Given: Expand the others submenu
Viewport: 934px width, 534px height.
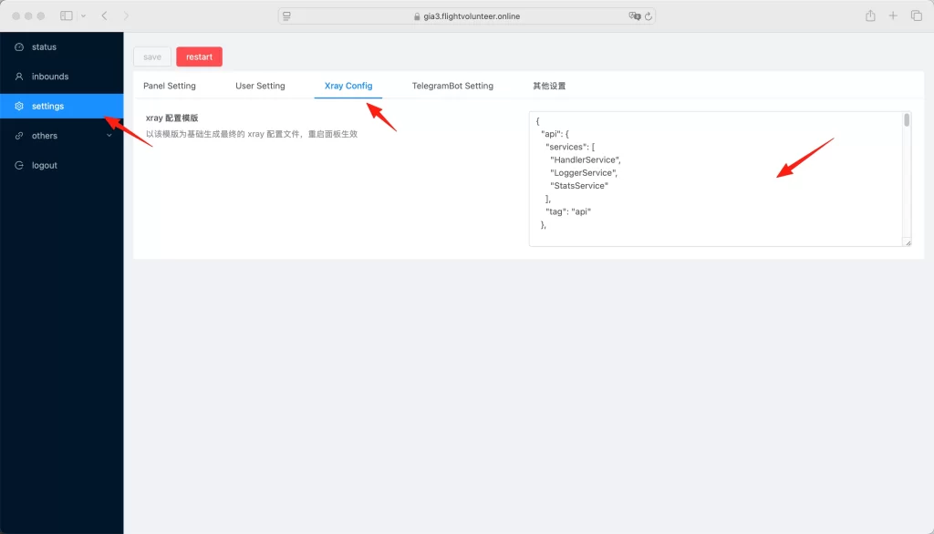Looking at the screenshot, I should click(61, 136).
